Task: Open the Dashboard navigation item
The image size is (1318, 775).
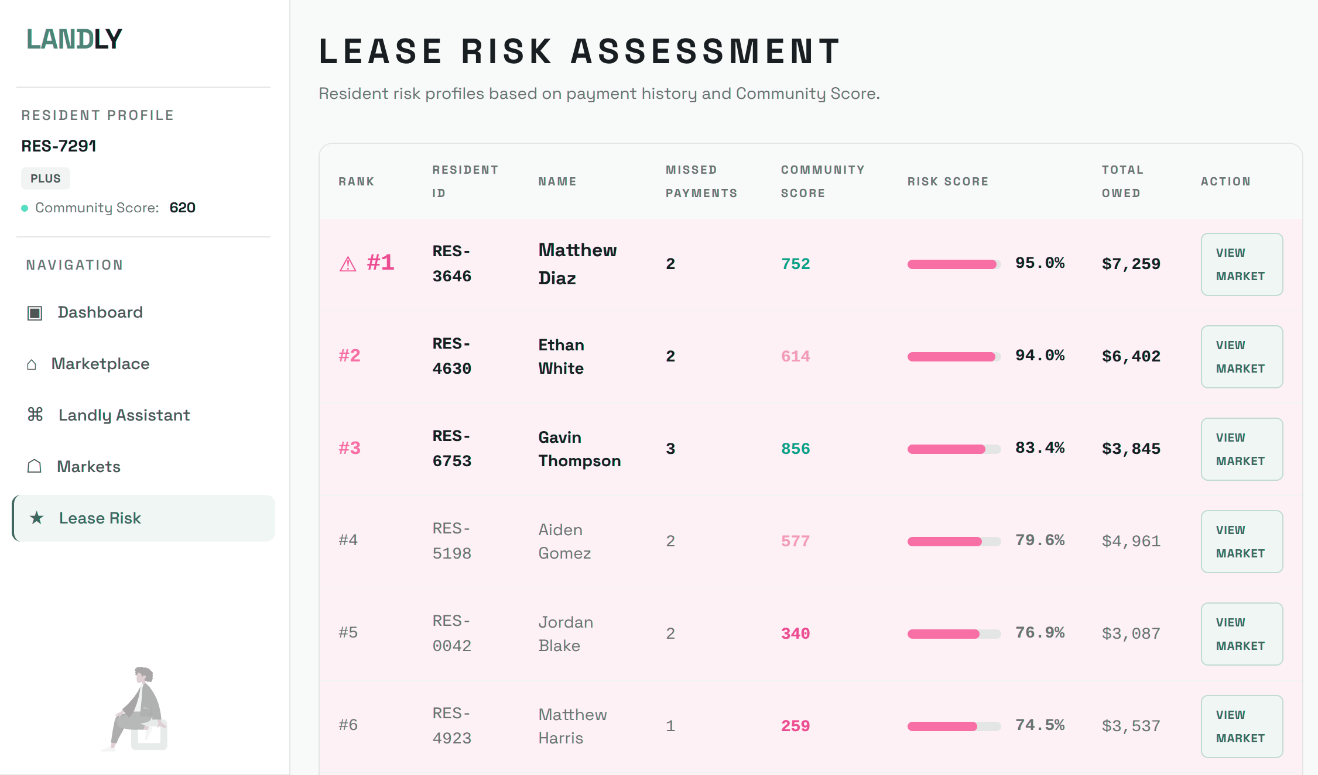Action: tap(100, 312)
